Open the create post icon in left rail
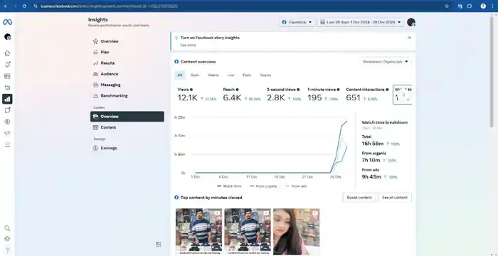 tap(7, 110)
